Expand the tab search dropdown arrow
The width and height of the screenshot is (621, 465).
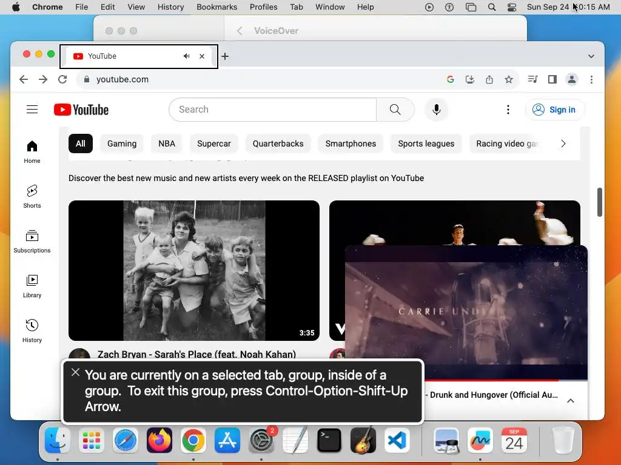click(x=591, y=56)
